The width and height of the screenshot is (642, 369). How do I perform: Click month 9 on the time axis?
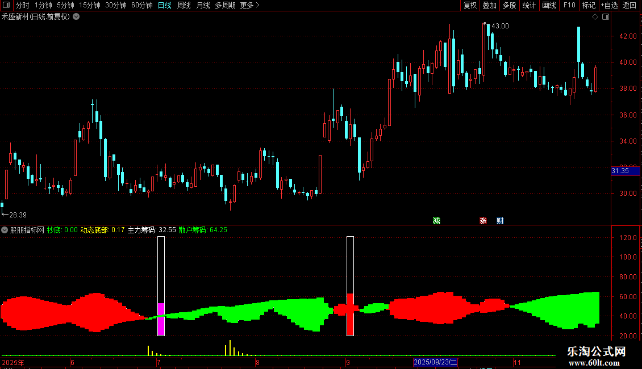point(348,362)
